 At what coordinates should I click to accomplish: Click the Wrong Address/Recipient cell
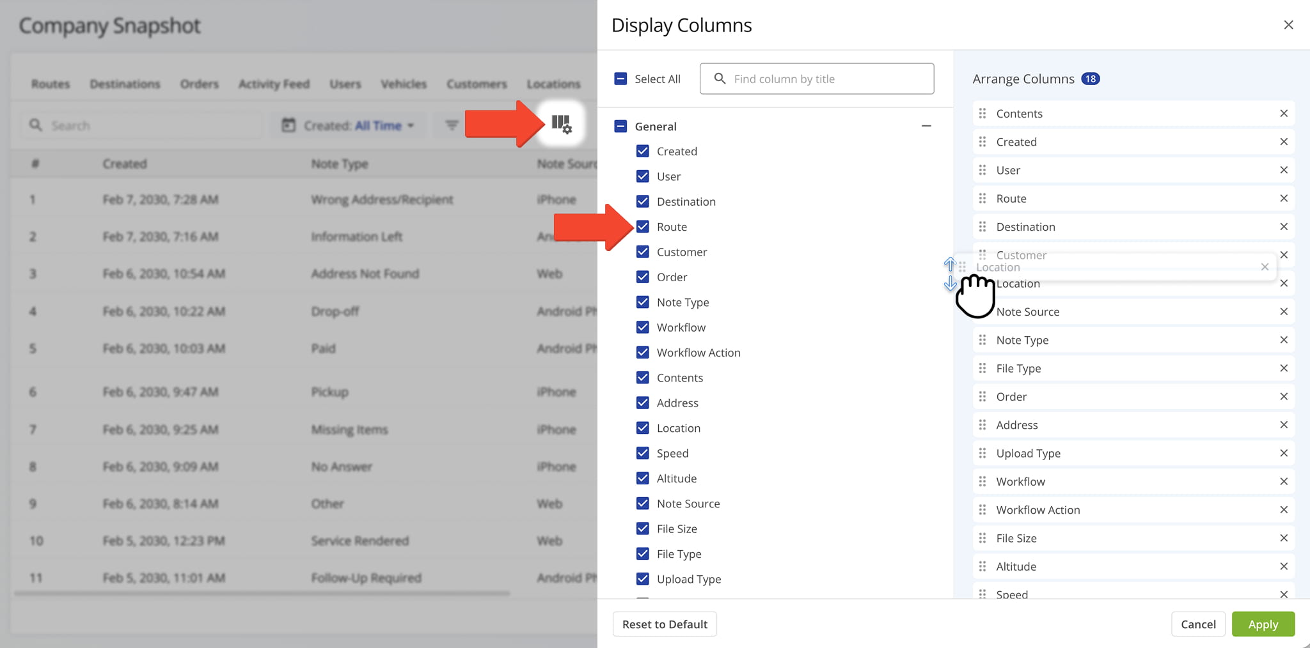tap(382, 199)
